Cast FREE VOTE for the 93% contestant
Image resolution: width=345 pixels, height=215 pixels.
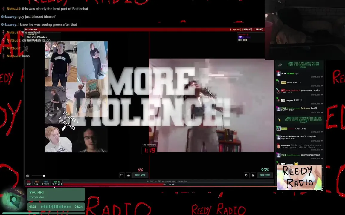265,175
